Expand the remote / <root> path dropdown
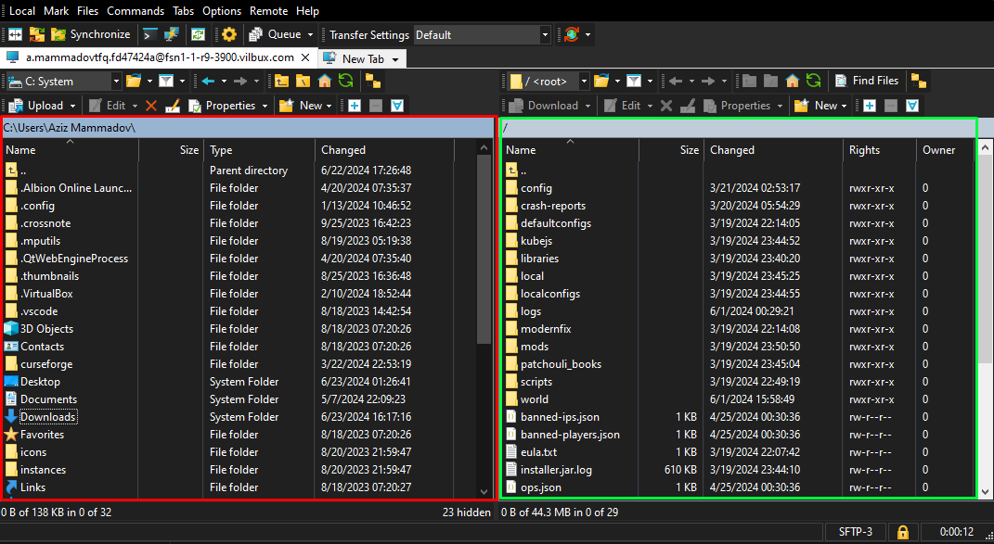Viewport: 994px width, 544px height. tap(586, 82)
